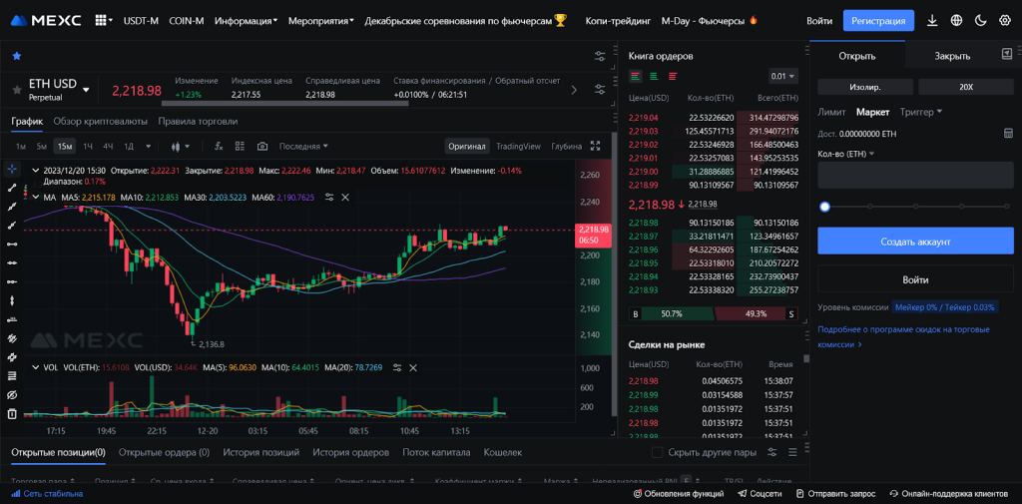Open the language globe icon
The height and width of the screenshot is (504, 1022).
tap(956, 21)
